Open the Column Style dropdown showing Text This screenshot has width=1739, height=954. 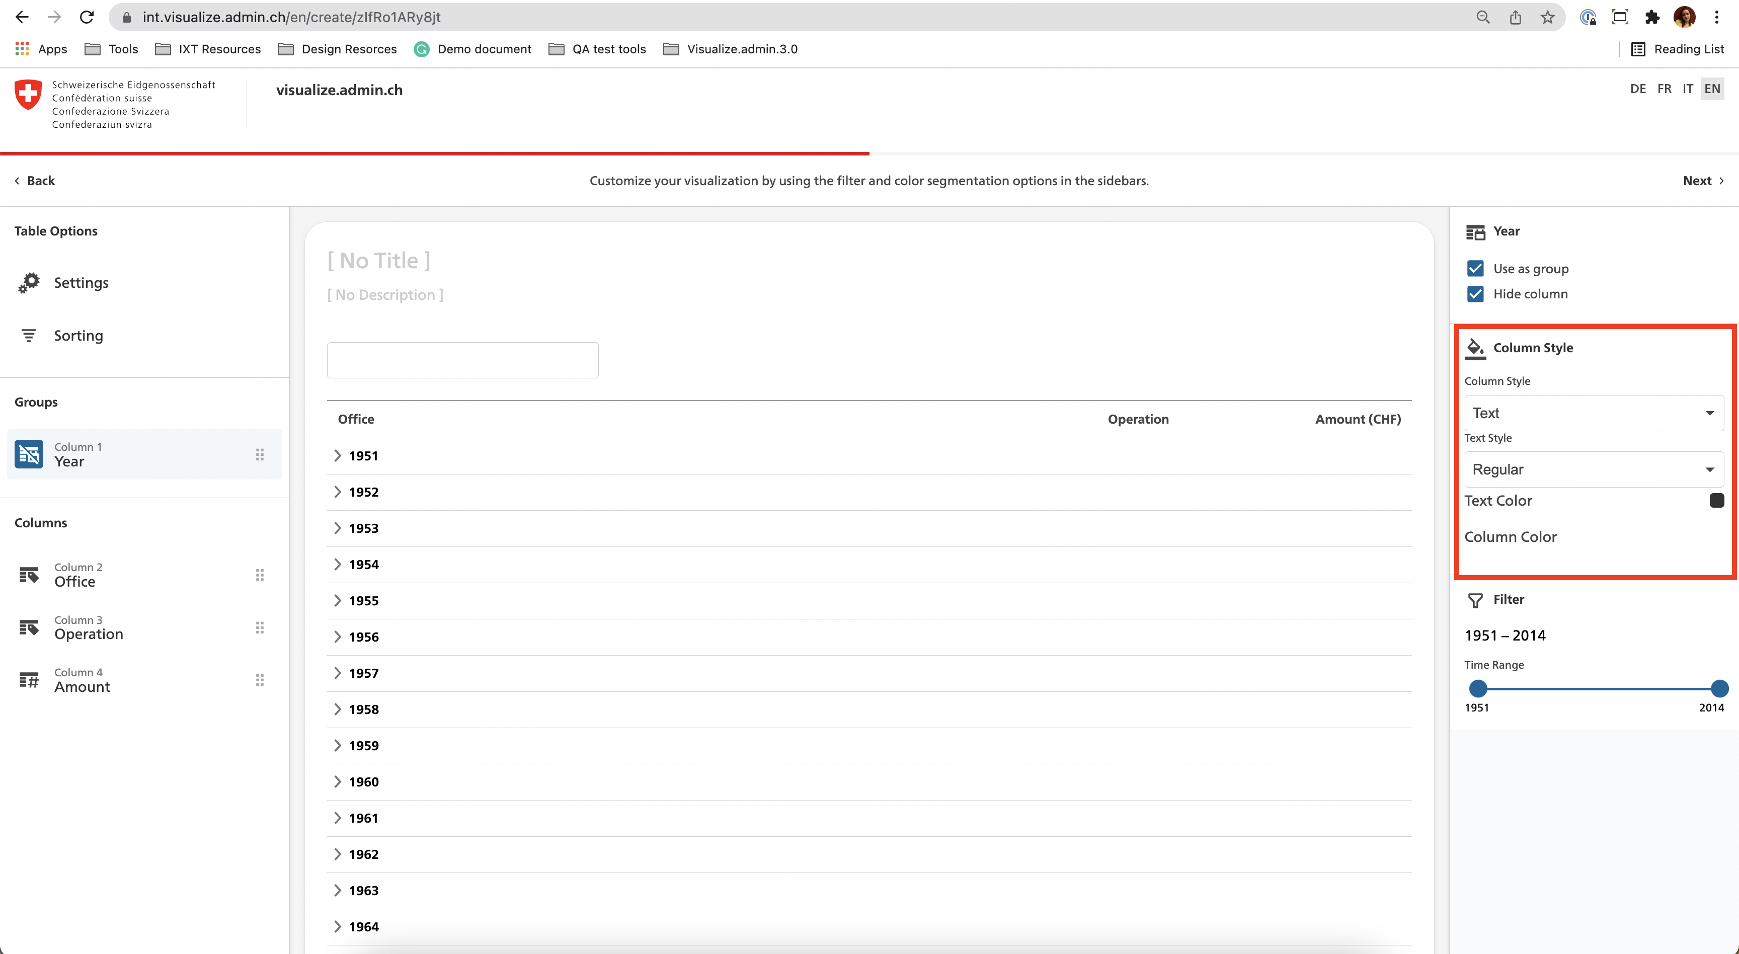[x=1593, y=413]
